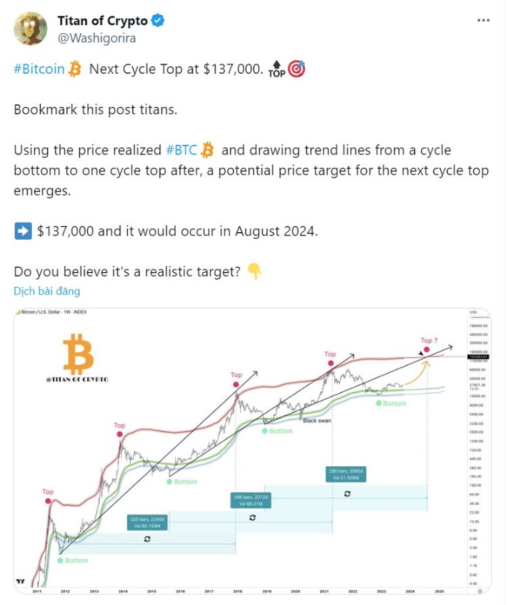Open the #Bitcoin hashtag

point(39,69)
